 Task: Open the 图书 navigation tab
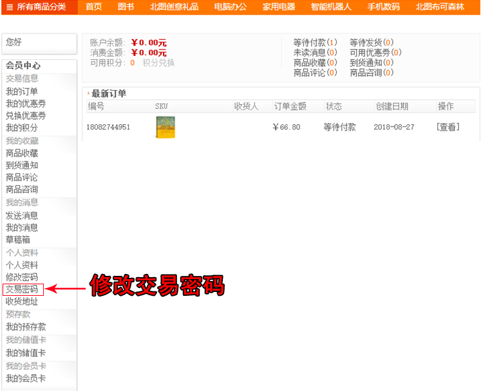(x=126, y=7)
